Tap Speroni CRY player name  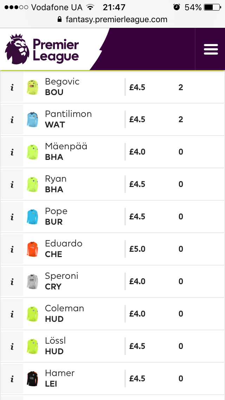62,281
